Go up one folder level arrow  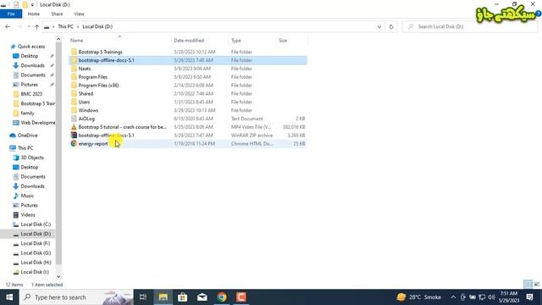pos(36,26)
